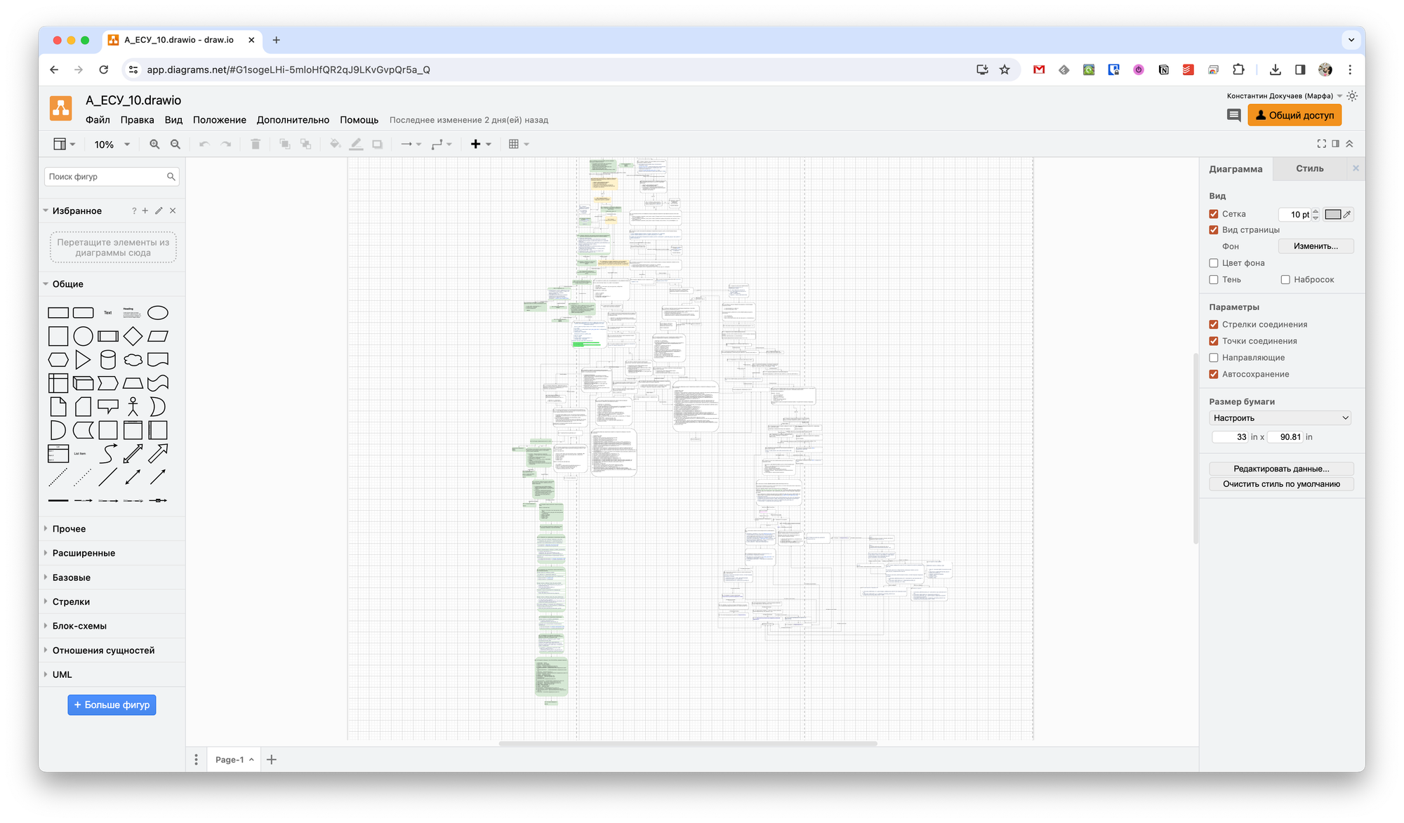
Task: Select the cylinder shape in shapes palette
Action: point(108,360)
